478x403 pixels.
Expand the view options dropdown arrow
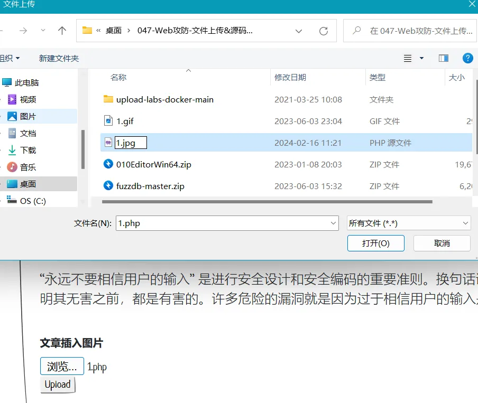421,58
